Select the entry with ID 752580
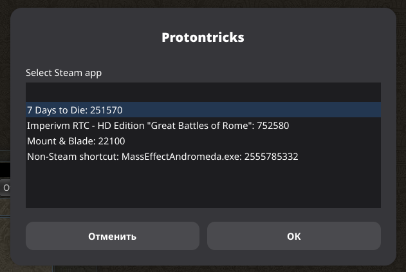The image size is (406, 272). point(158,125)
